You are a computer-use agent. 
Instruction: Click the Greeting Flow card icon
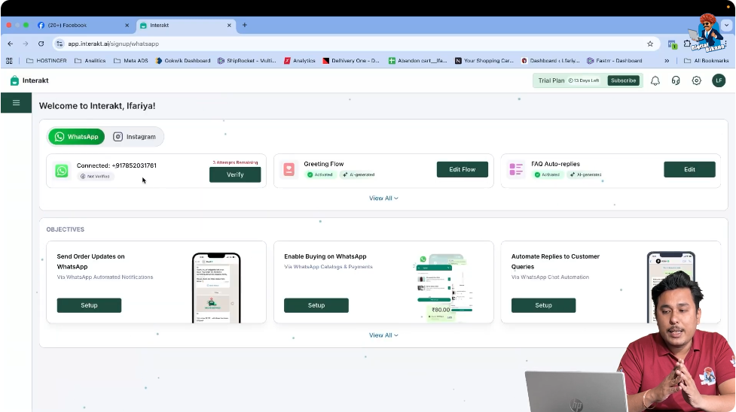pyautogui.click(x=289, y=169)
